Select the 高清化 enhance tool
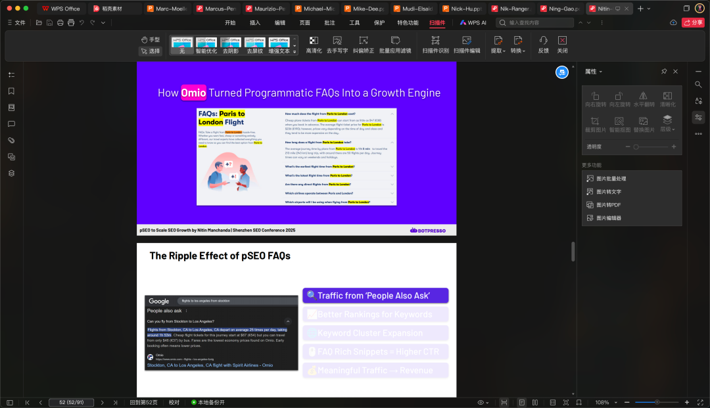710x408 pixels. coord(314,45)
